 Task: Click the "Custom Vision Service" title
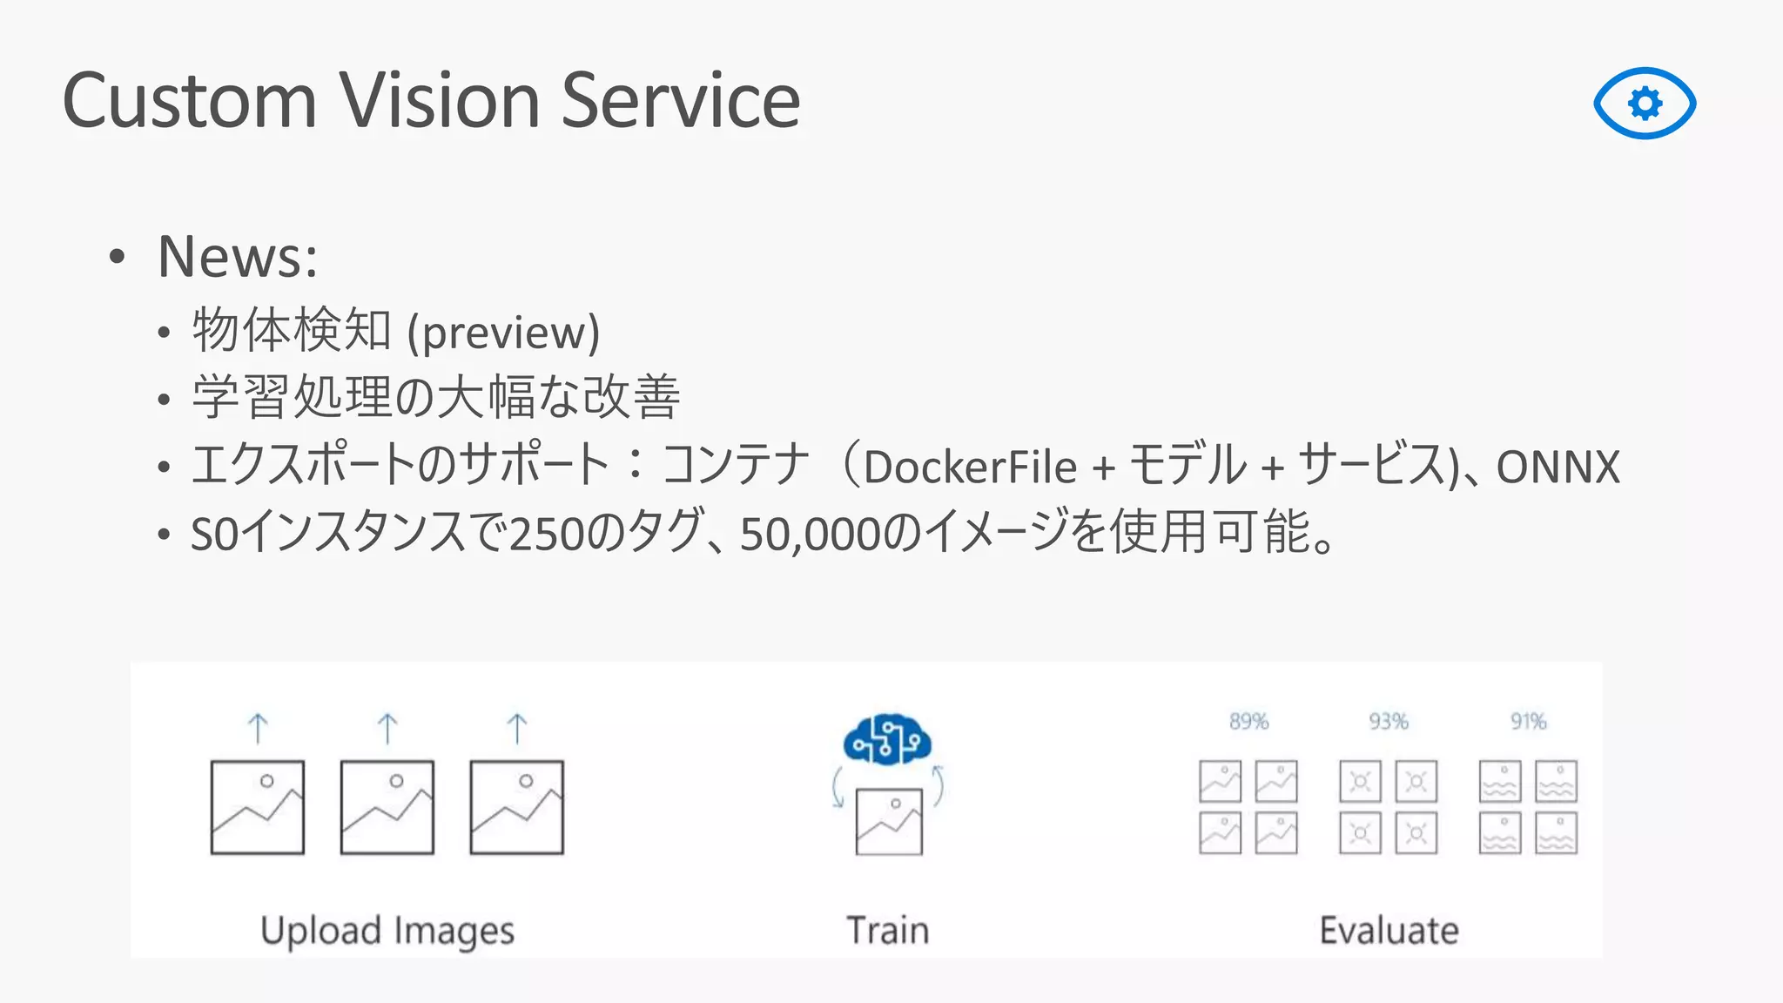coord(431,101)
